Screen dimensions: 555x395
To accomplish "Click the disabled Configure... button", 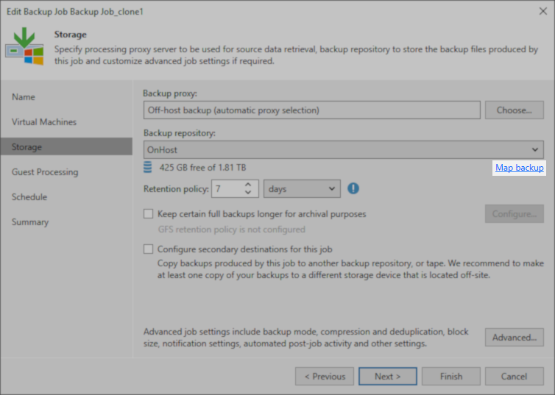I will (515, 214).
